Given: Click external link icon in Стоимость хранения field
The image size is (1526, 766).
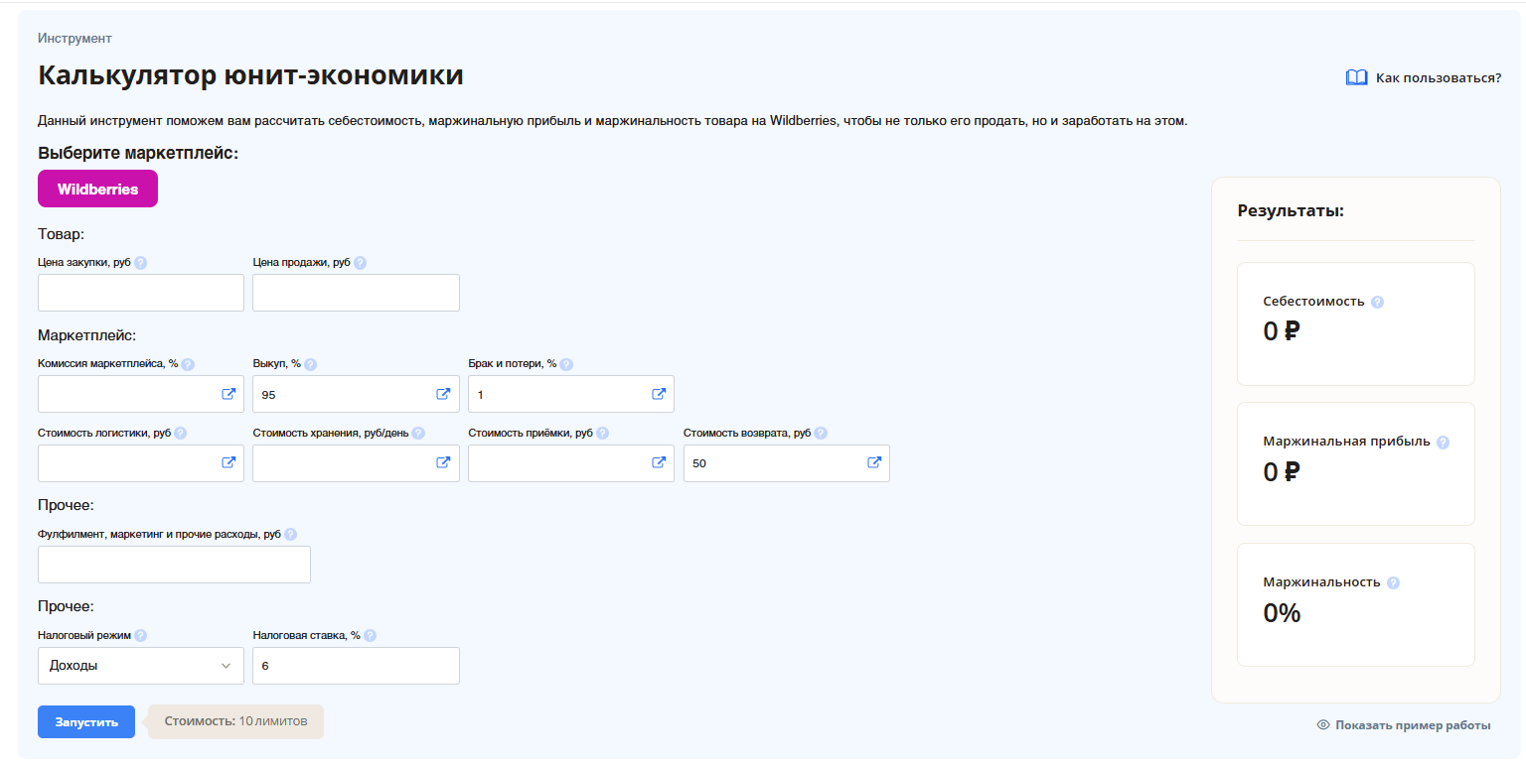Looking at the screenshot, I should [443, 462].
